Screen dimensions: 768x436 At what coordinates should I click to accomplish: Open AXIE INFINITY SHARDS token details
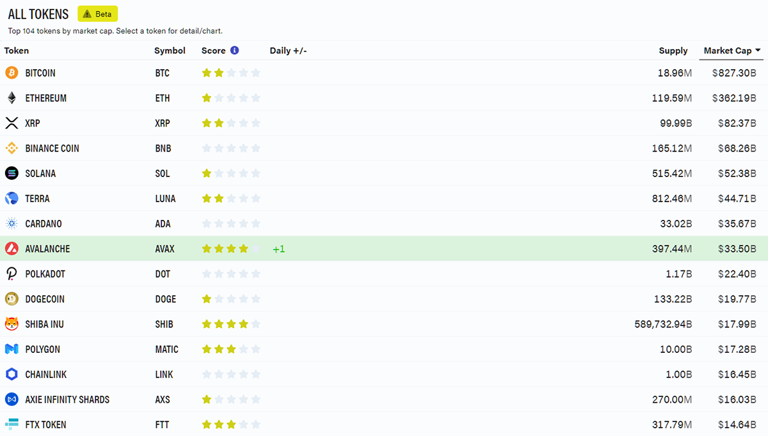[x=67, y=400]
